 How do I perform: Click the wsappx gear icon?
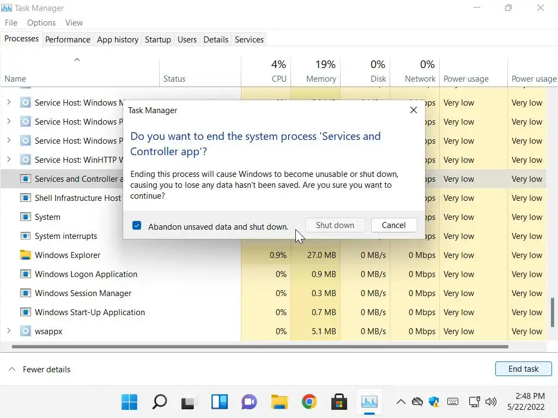[25, 331]
